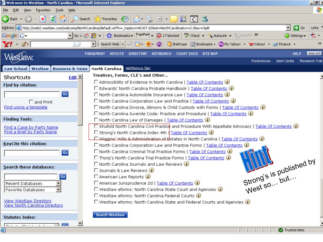323x242 pixels.
Task: Click the main page scrollbar up arrow
Action: (x=321, y=77)
